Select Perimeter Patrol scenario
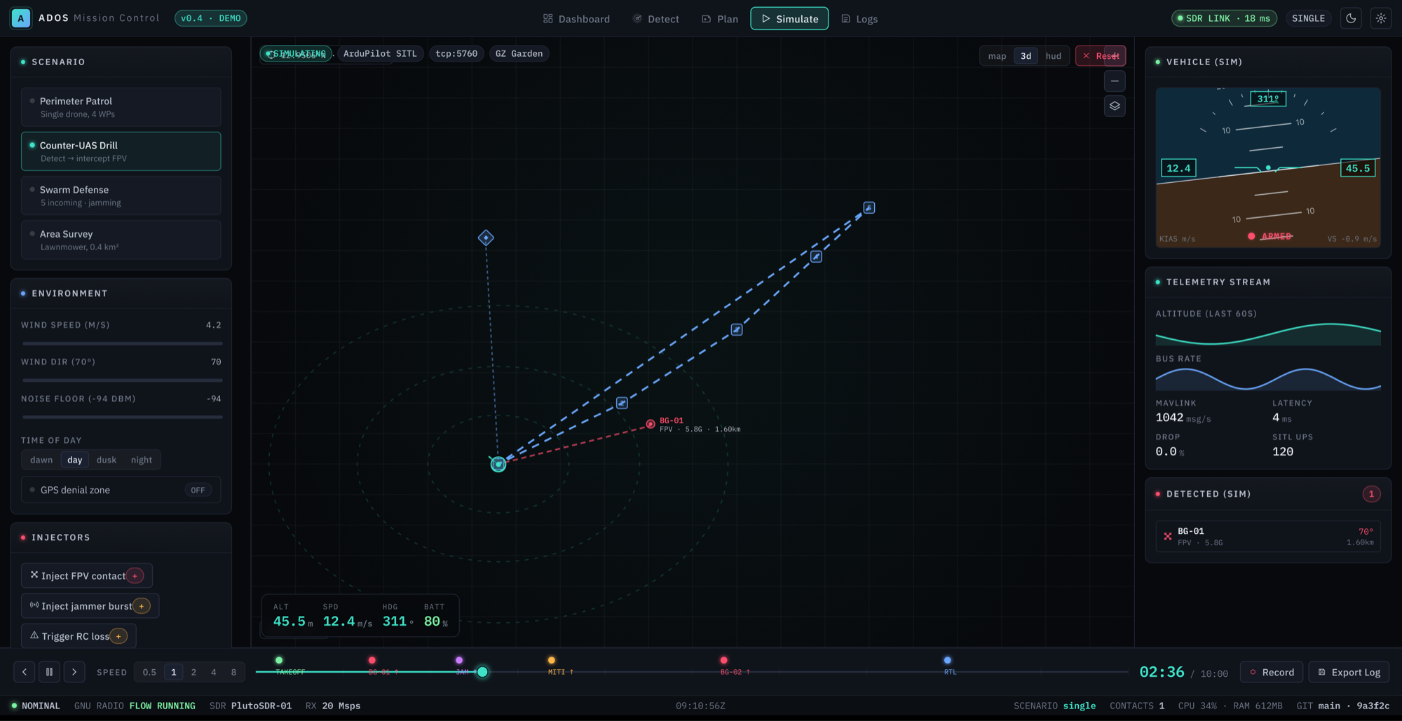The height and width of the screenshot is (721, 1402). point(121,107)
